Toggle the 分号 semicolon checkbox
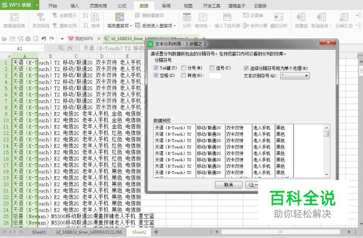The width and height of the screenshot is (363, 238). pyautogui.click(x=183, y=67)
